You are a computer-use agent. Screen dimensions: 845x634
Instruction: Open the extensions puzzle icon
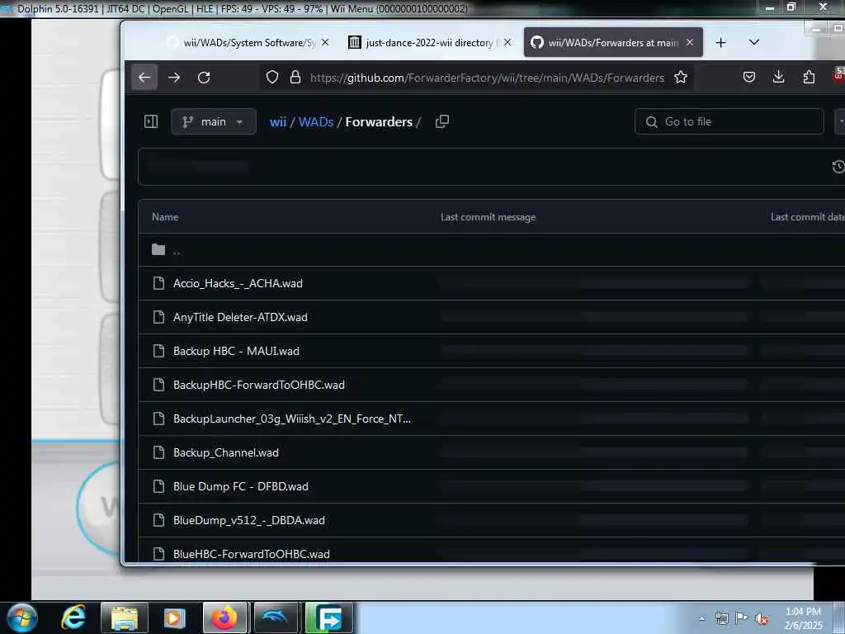click(x=809, y=78)
